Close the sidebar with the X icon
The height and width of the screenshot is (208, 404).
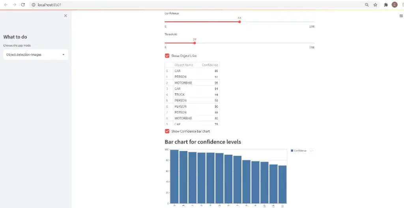pos(65,15)
